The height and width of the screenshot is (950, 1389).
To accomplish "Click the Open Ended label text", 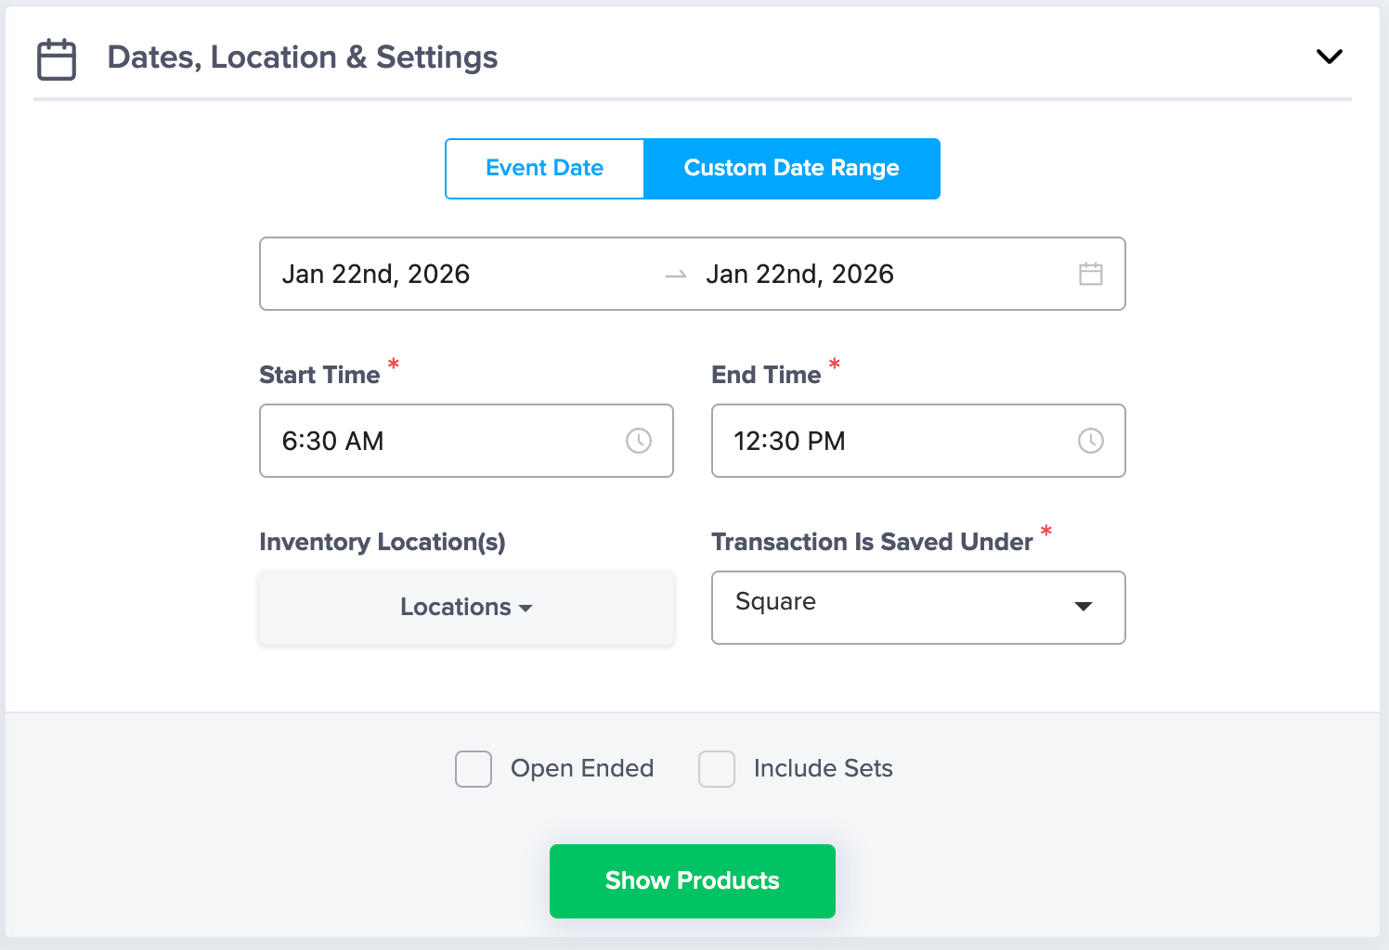I will (x=582, y=769).
